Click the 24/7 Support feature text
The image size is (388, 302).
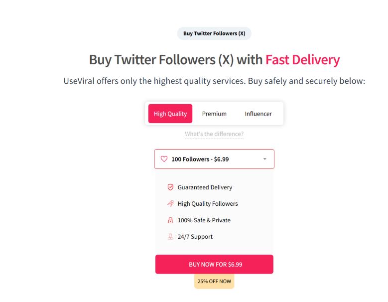point(195,237)
